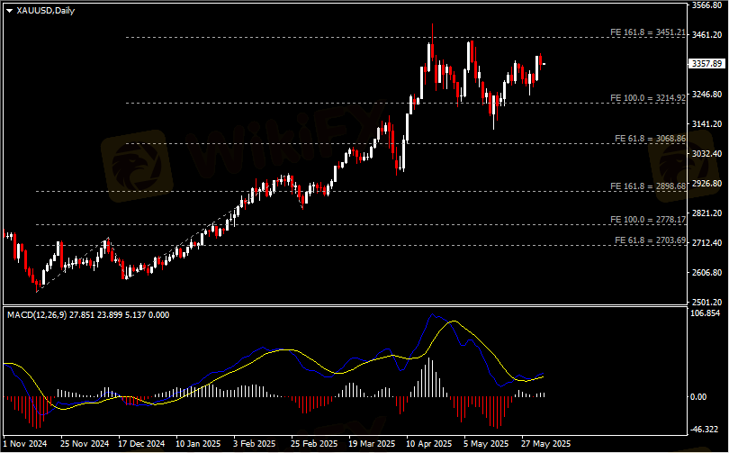Click the 3246.80 price scale value

[706, 95]
